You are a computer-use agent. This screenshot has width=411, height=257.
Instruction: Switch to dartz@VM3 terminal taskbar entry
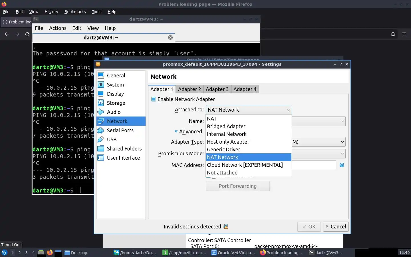326,252
